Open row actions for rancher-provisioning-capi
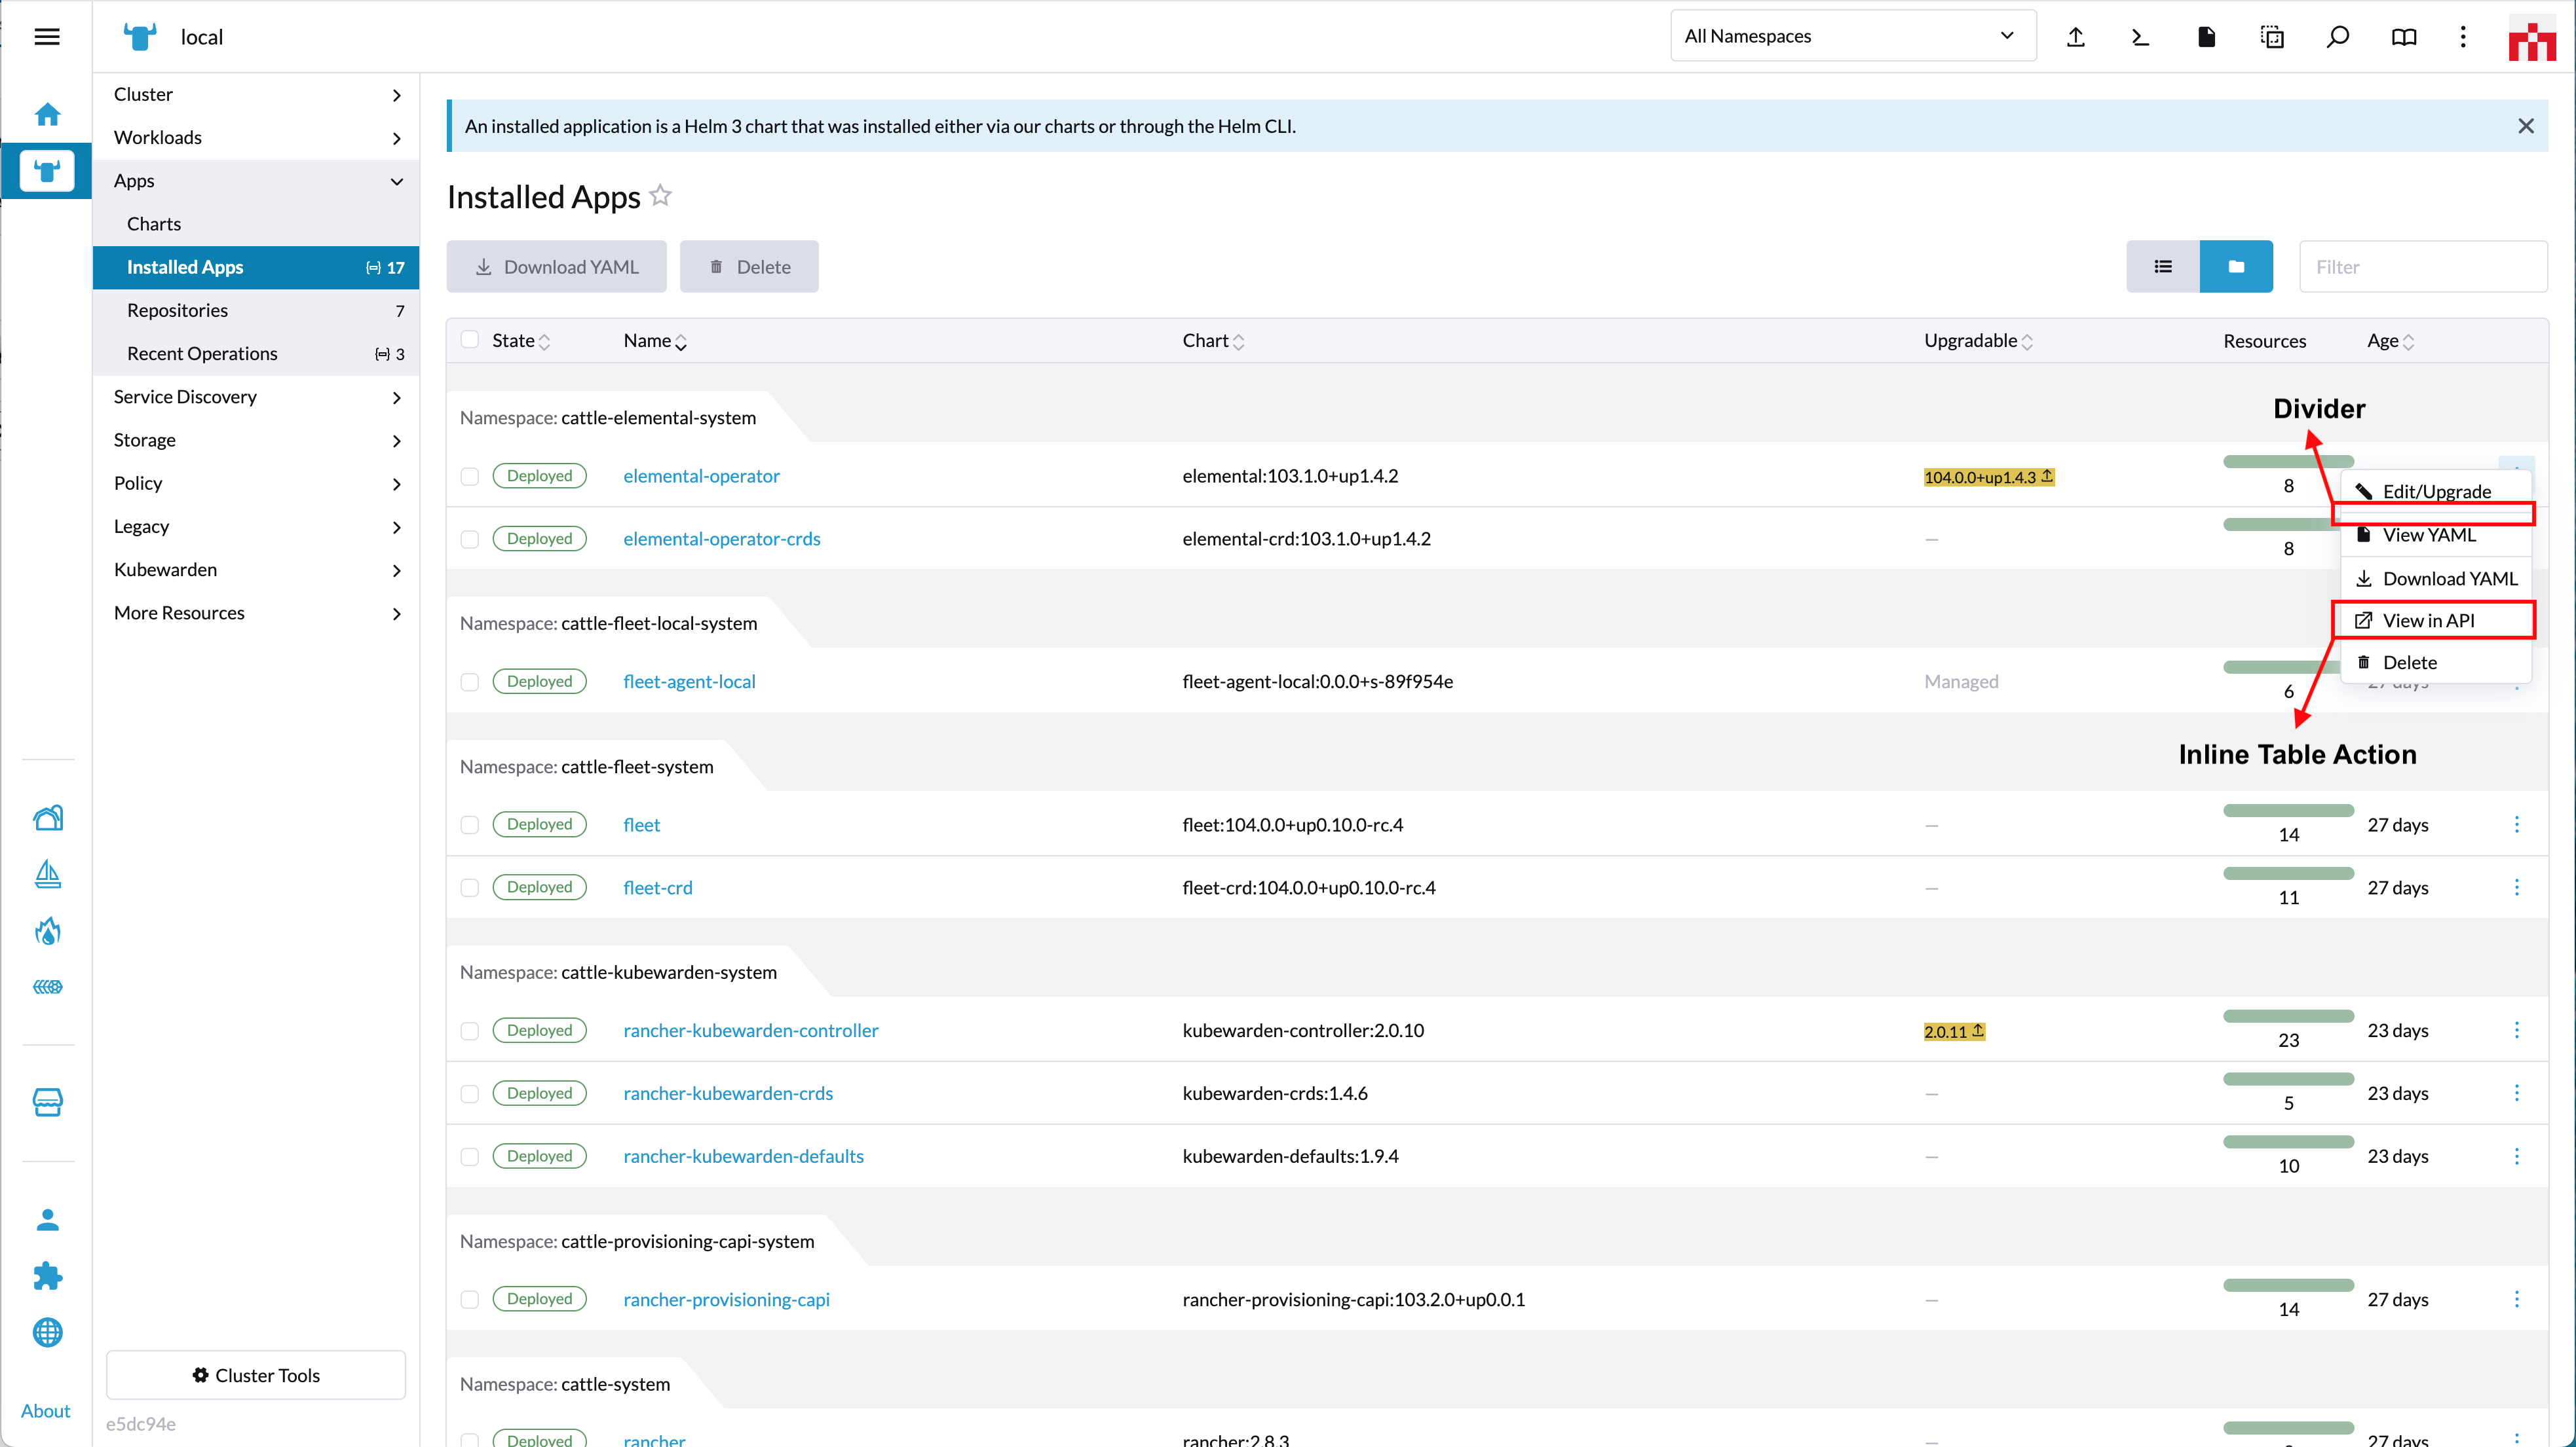2576x1447 pixels. pyautogui.click(x=2517, y=1299)
